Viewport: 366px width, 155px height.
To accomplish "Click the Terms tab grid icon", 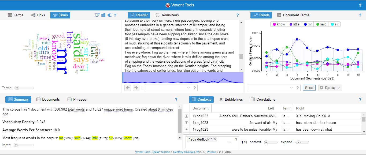I will tap(10, 15).
